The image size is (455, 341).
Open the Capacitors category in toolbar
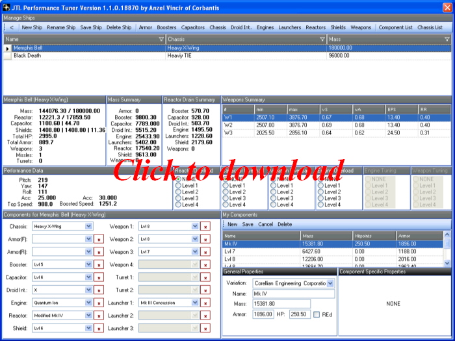[x=192, y=27]
